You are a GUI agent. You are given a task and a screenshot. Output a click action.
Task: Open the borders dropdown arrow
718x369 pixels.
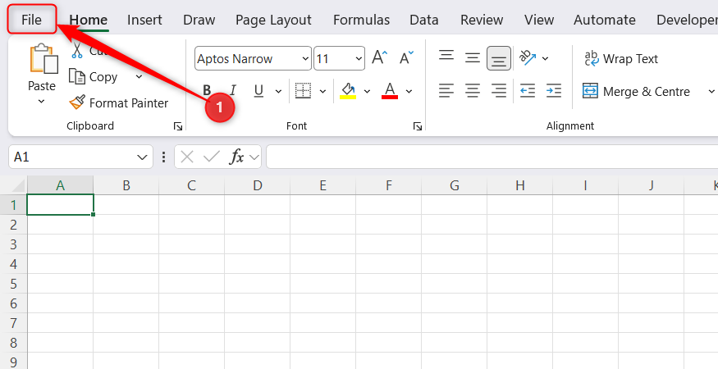(322, 91)
